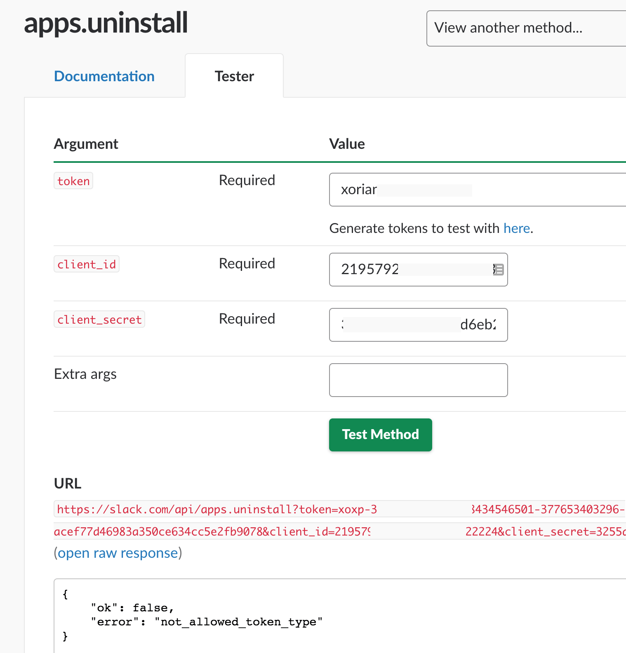This screenshot has width=626, height=653.
Task: Follow the 'here' token generation link
Action: [x=516, y=228]
